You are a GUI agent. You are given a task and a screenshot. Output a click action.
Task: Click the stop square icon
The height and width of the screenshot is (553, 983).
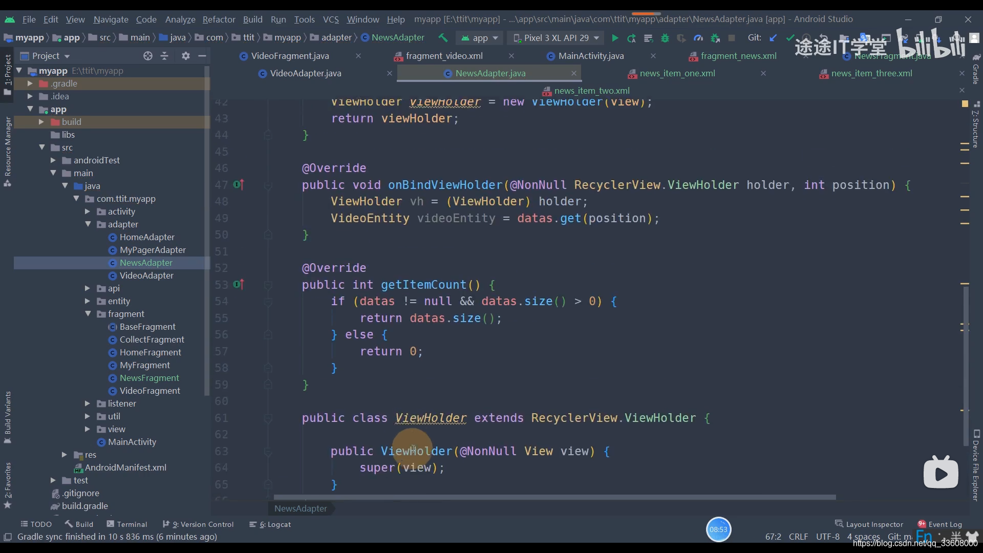(732, 38)
